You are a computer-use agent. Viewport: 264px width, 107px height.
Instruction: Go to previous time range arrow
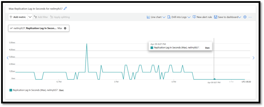8,58
